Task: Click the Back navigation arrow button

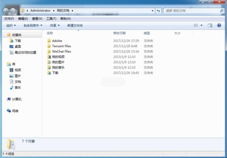Action: tap(6, 11)
